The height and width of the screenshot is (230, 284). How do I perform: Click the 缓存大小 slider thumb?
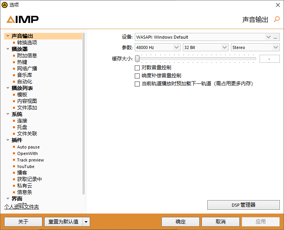pos(137,59)
